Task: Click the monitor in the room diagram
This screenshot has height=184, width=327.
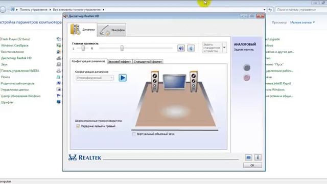Action: [x=175, y=82]
